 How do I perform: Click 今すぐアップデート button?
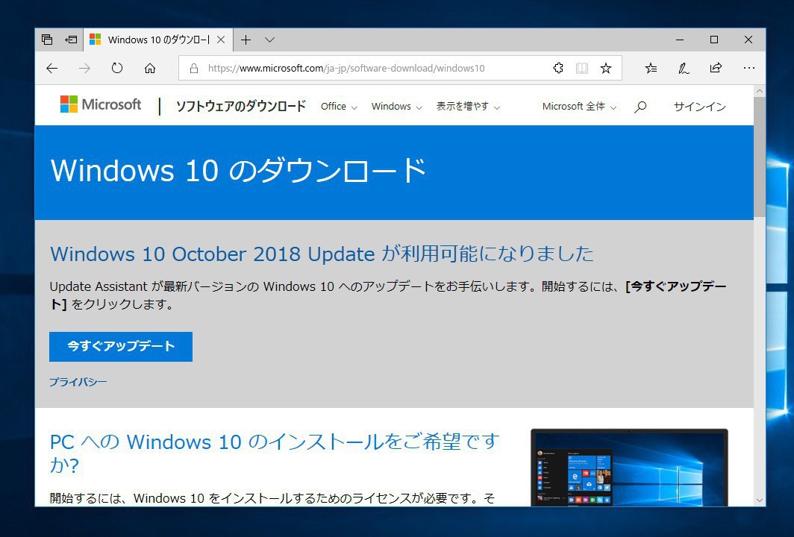[121, 347]
